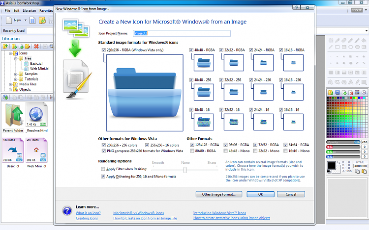The width and height of the screenshot is (369, 230).
Task: Expand the Tutorials folder node
Action: (x=16, y=79)
